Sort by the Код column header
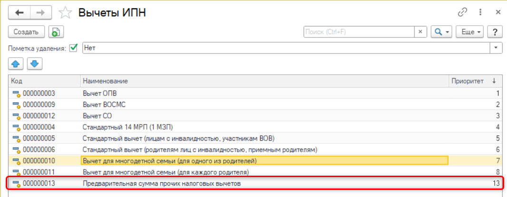This screenshot has height=197, width=507. 44,81
